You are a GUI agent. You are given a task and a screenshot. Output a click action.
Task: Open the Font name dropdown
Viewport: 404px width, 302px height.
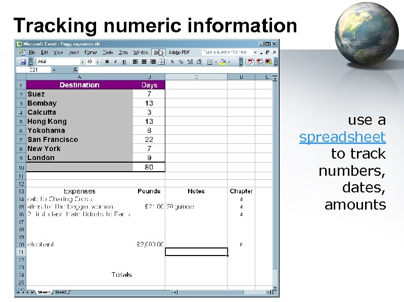pyautogui.click(x=82, y=62)
